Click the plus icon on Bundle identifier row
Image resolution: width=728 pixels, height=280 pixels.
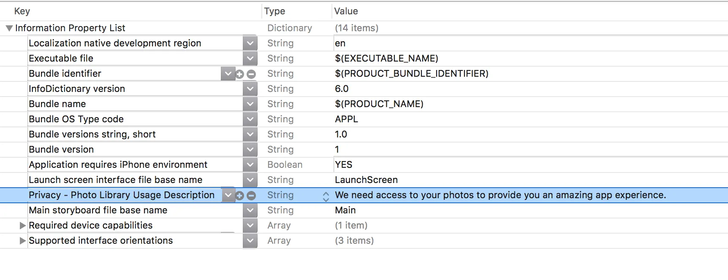coord(239,74)
